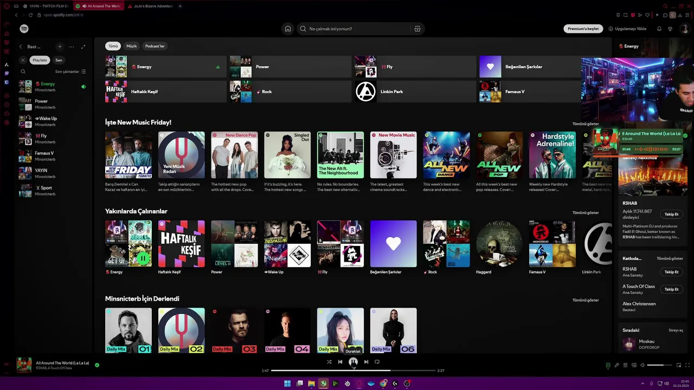Screen dimensions: 694x390
Task: Select the Tümü filter chip
Action: 113,46
